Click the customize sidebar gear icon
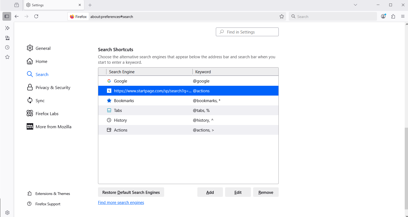408x217 pixels. 7,213
